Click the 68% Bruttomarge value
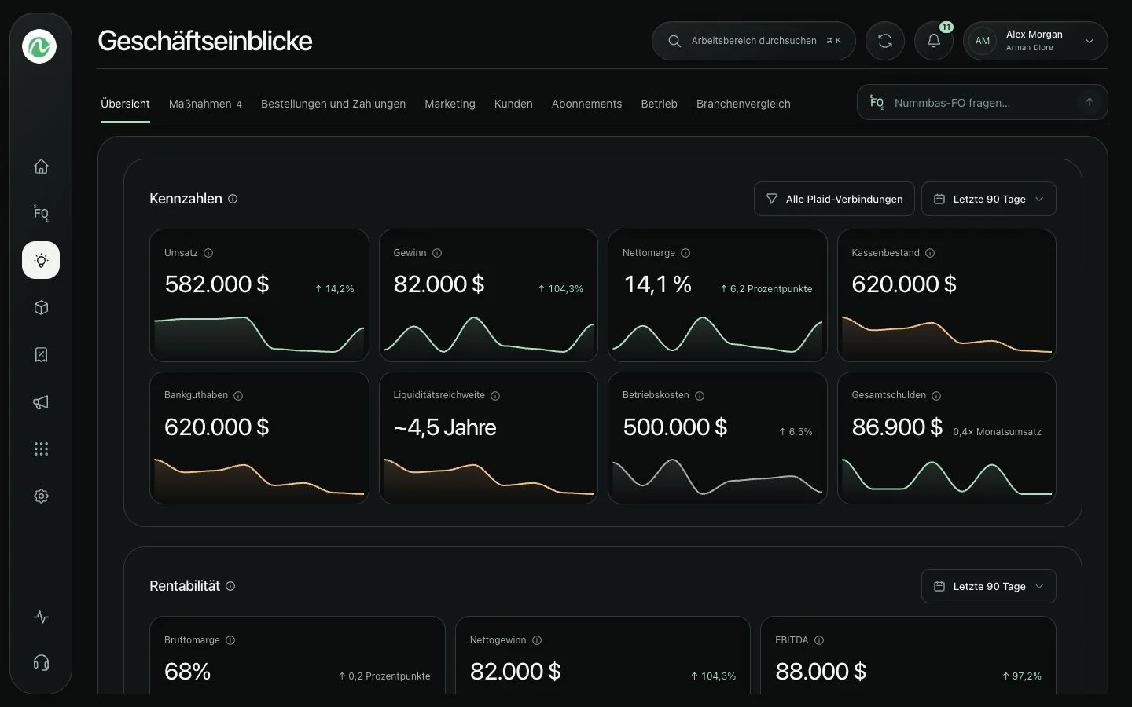The height and width of the screenshot is (707, 1132). click(x=187, y=672)
